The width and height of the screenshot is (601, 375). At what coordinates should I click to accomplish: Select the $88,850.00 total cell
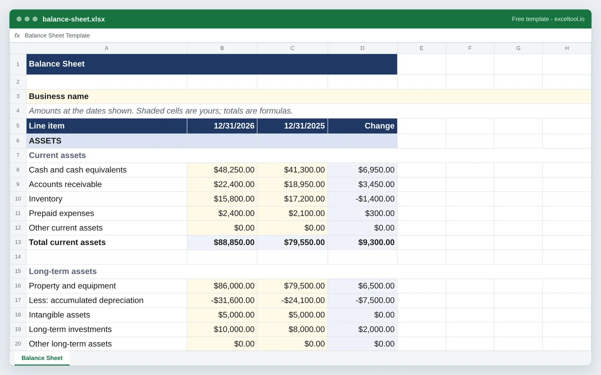222,242
